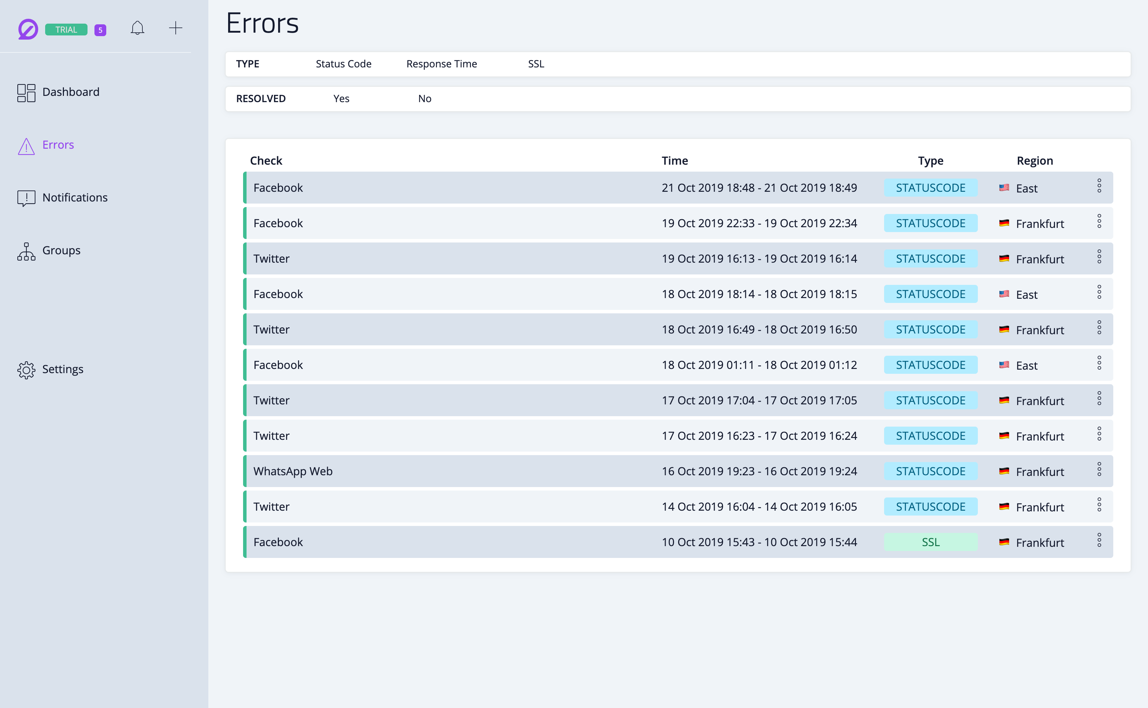
Task: Select No in the Resolved filter
Action: tap(424, 99)
